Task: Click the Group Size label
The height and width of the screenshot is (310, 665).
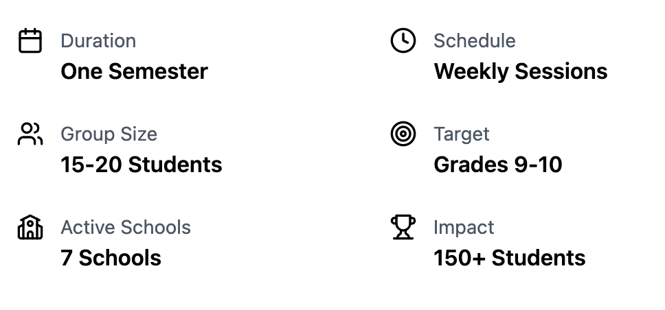Action: (x=109, y=134)
